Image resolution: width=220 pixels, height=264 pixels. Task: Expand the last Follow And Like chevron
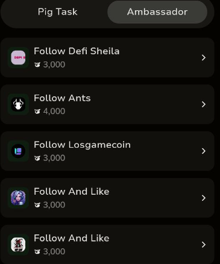coord(204,245)
